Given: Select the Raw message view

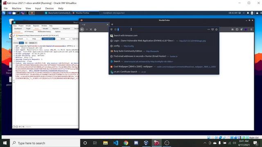Looking at the screenshot, I should point(21,43).
